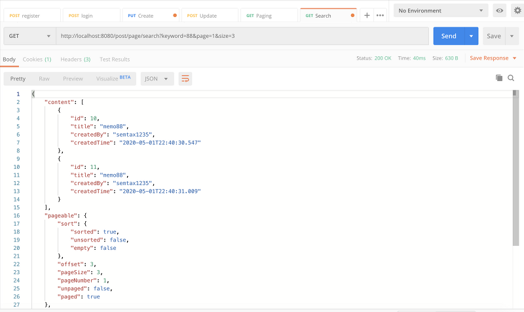Click the "offset": 3 line
Screen dimensions: 524x312
tap(77, 264)
